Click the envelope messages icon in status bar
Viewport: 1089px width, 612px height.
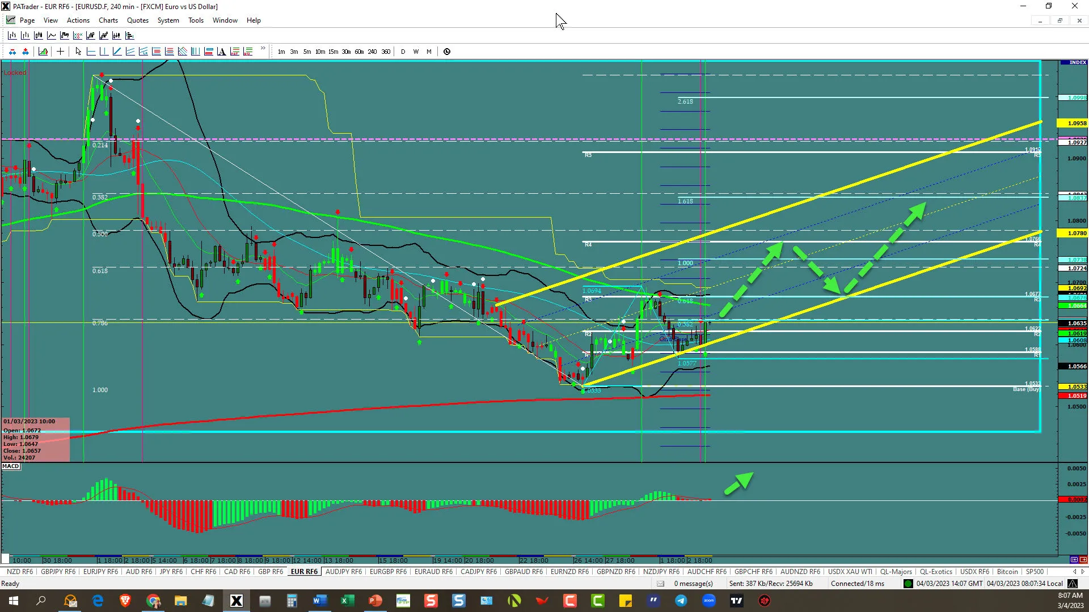coord(660,584)
